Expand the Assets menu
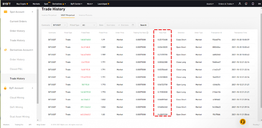 click(x=210, y=4)
